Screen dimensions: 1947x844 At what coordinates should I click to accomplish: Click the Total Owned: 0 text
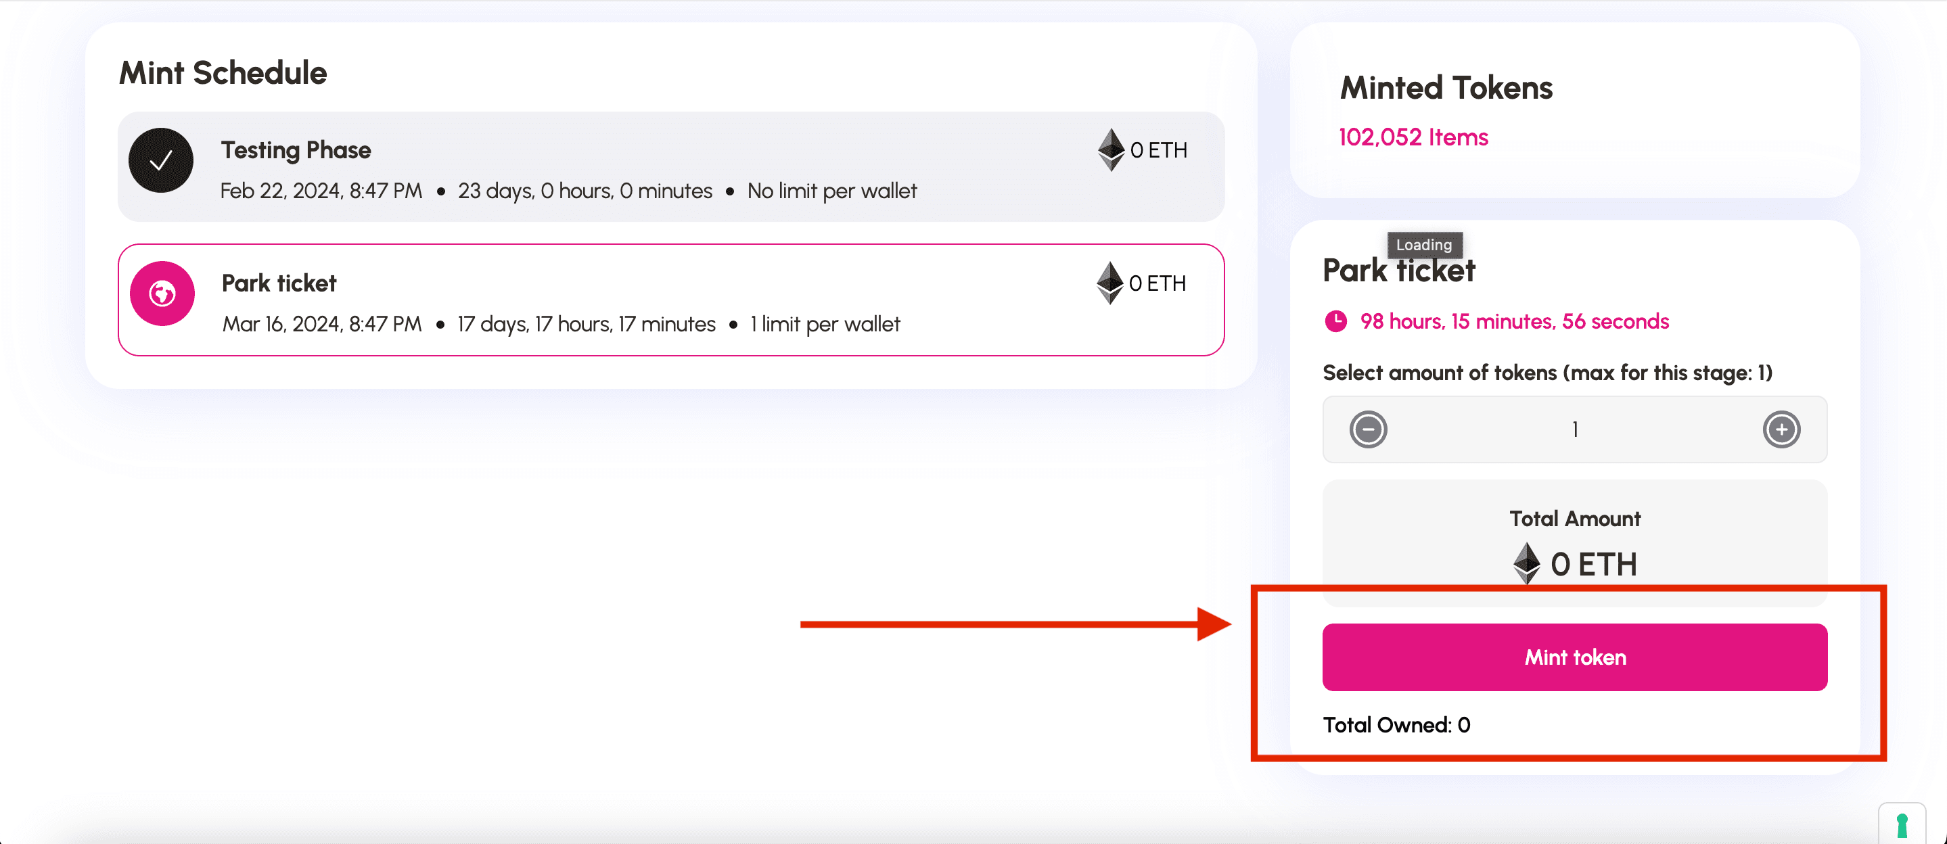(1396, 724)
